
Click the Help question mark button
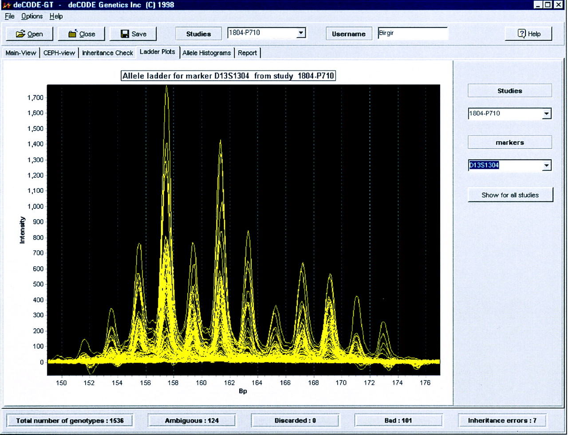(x=529, y=34)
